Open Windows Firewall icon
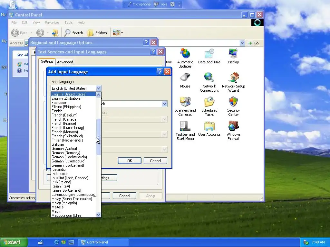The height and width of the screenshot is (247, 330). pos(233,131)
